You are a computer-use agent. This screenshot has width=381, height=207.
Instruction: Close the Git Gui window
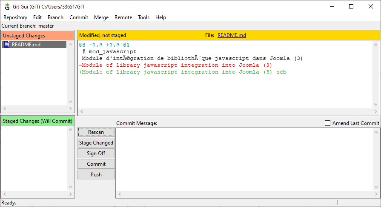coord(370,6)
